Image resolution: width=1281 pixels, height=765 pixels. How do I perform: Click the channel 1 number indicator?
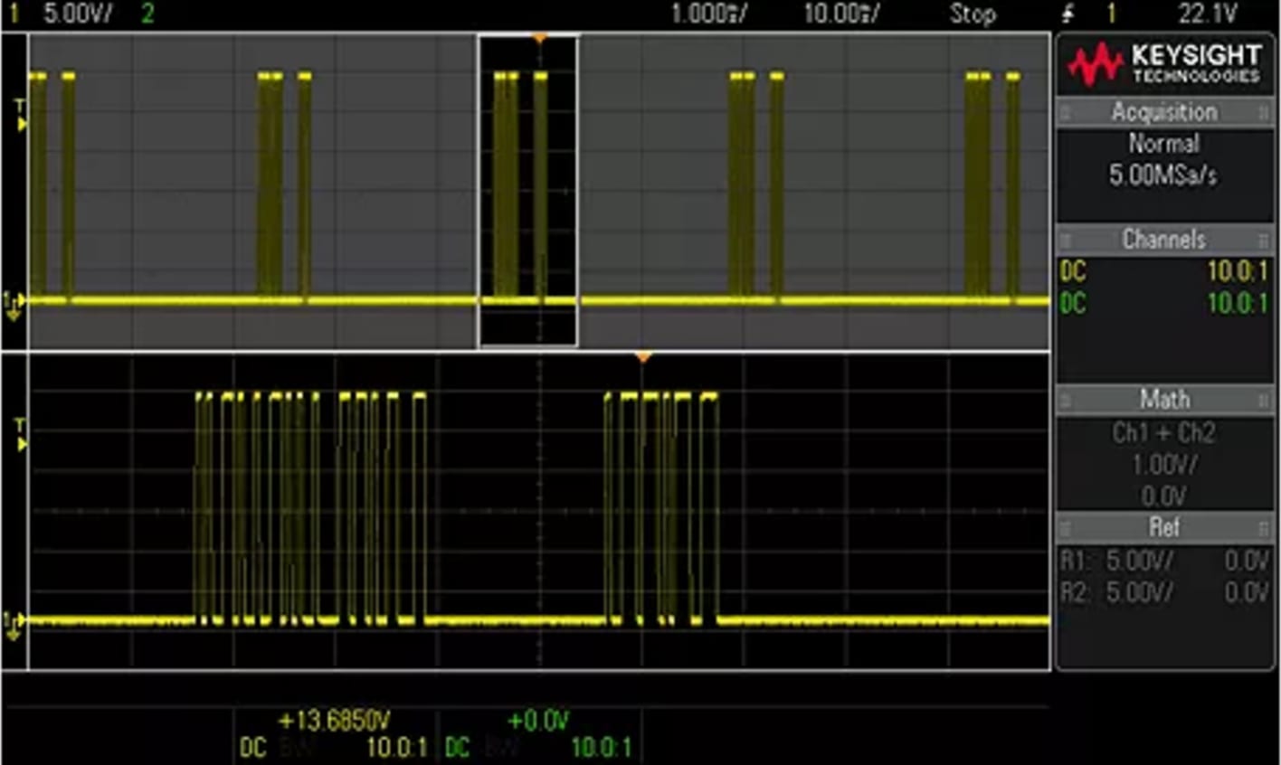tap(12, 14)
